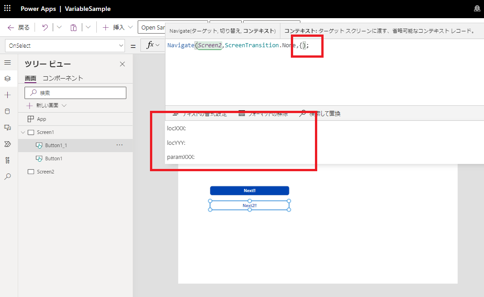Open Button1_1 ellipsis options menu
The height and width of the screenshot is (297, 484).
tap(120, 145)
